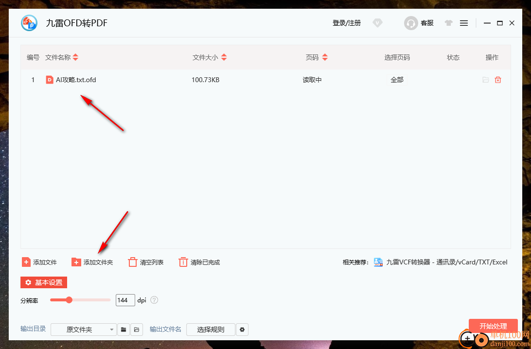Show the resolution help question mark
The height and width of the screenshot is (349, 531).
tap(154, 300)
